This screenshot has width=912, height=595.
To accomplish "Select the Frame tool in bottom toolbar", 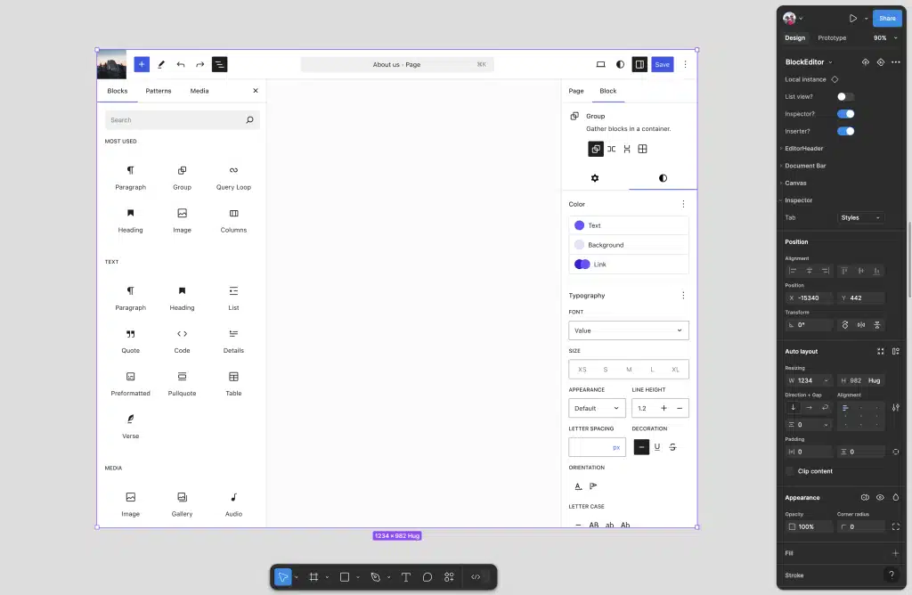I will point(313,577).
